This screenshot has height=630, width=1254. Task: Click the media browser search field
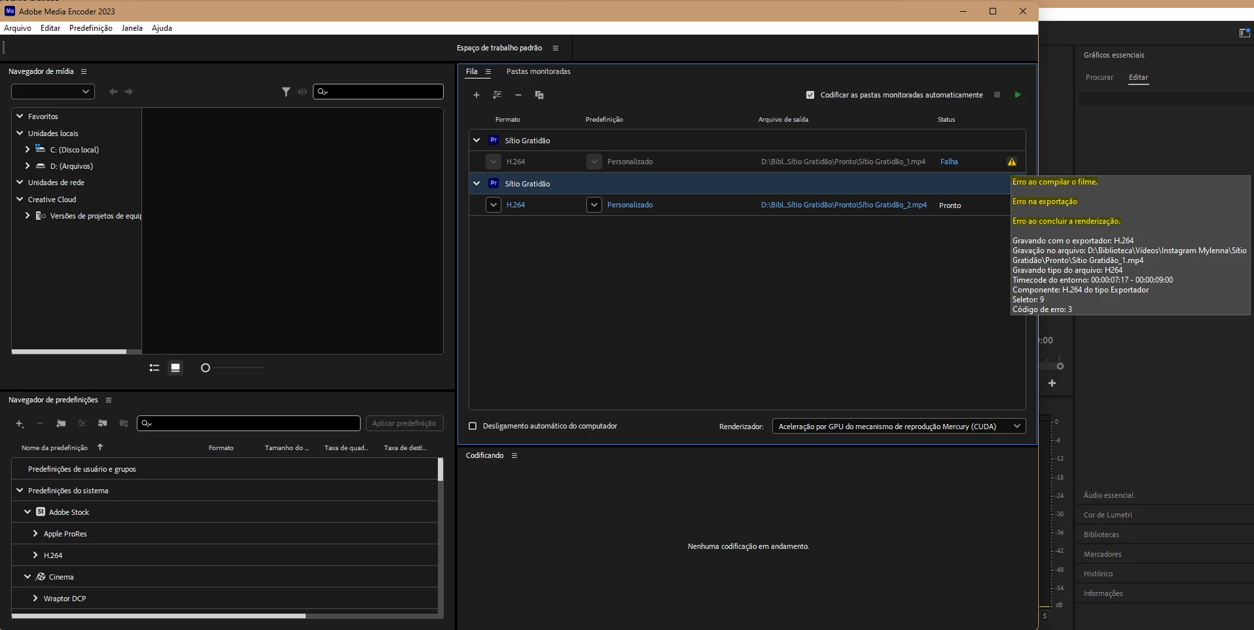coord(378,92)
